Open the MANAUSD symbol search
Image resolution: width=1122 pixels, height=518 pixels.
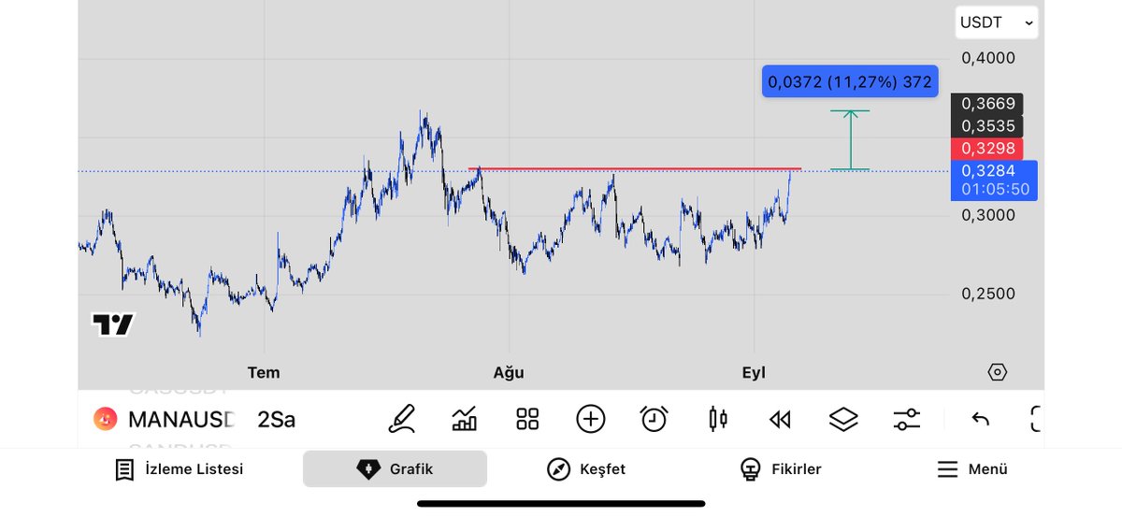click(x=181, y=420)
